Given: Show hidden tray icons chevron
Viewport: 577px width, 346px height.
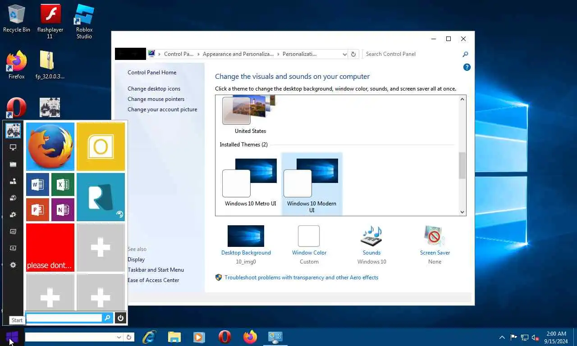Looking at the screenshot, I should tap(502, 337).
